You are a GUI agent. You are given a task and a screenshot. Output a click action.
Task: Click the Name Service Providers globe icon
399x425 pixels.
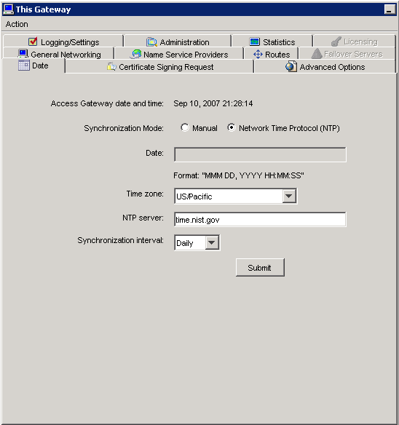136,54
